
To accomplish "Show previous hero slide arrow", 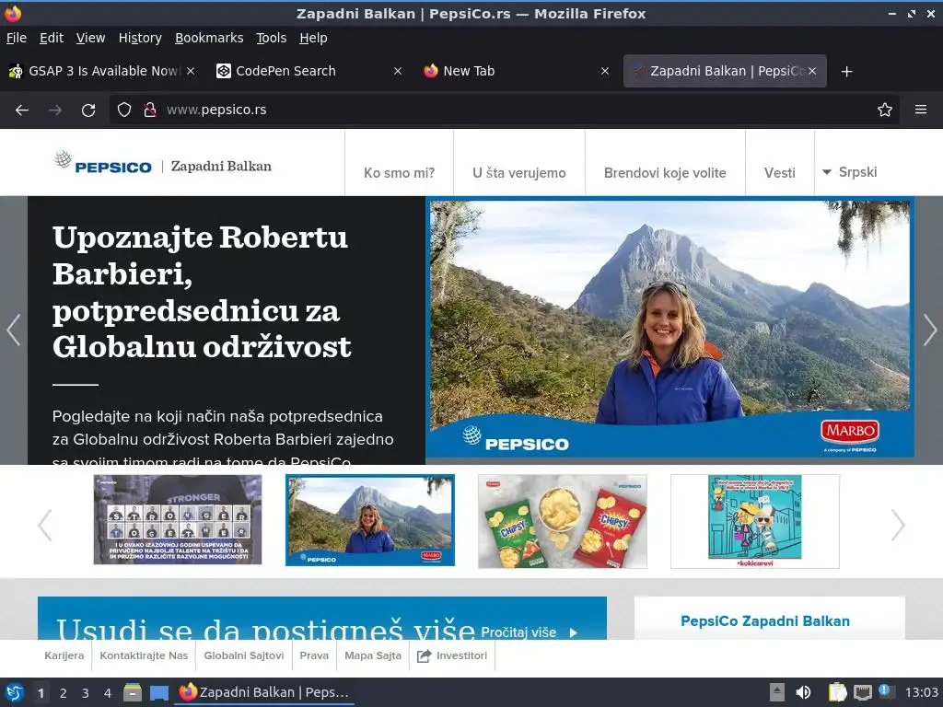I will (x=13, y=330).
